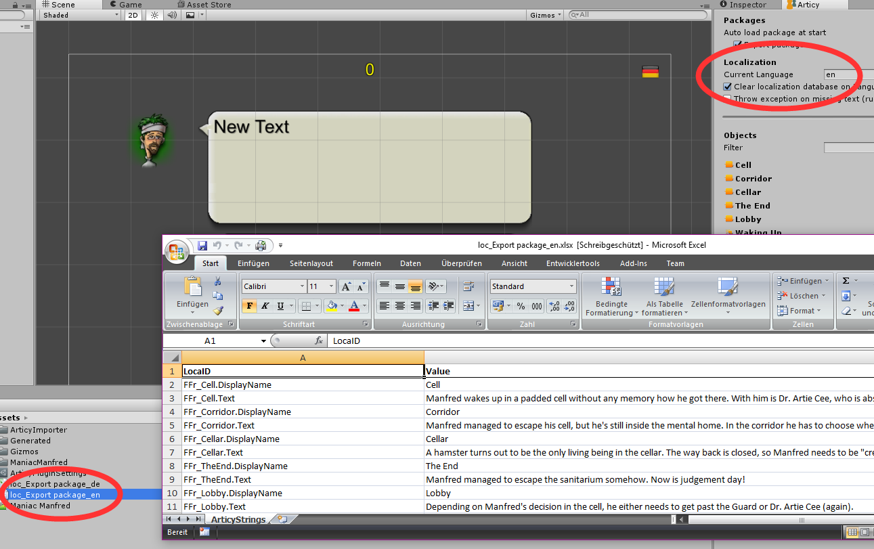Align text left in Excel

coord(384,306)
